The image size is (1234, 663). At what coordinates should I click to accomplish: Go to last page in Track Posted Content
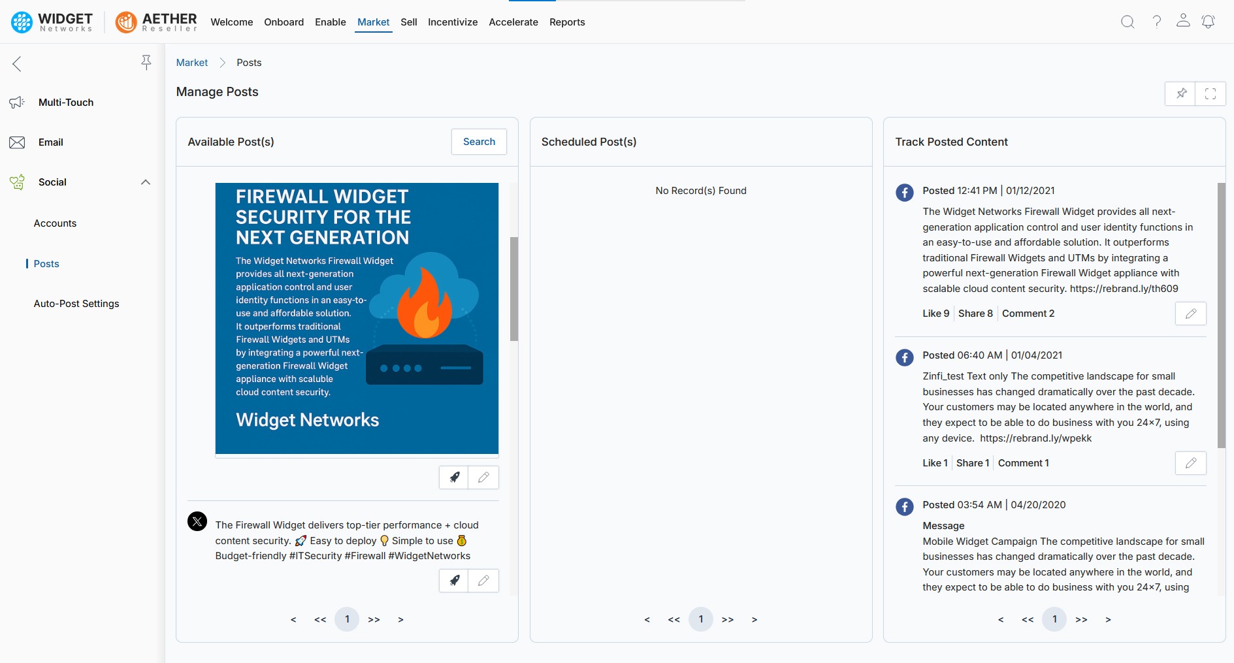1108,619
